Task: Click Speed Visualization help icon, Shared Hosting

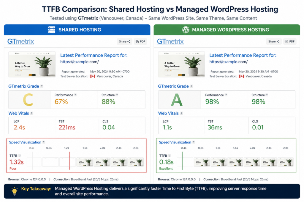Action: [44, 142]
